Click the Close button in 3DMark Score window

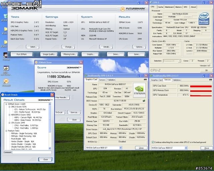tap(74, 120)
